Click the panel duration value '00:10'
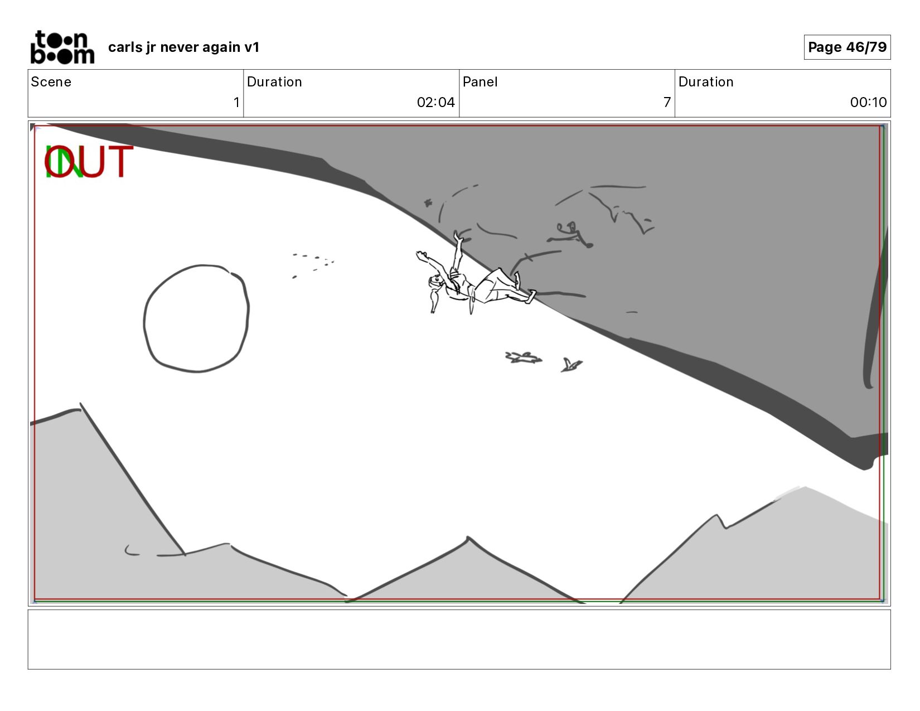920x711 pixels. click(x=868, y=103)
